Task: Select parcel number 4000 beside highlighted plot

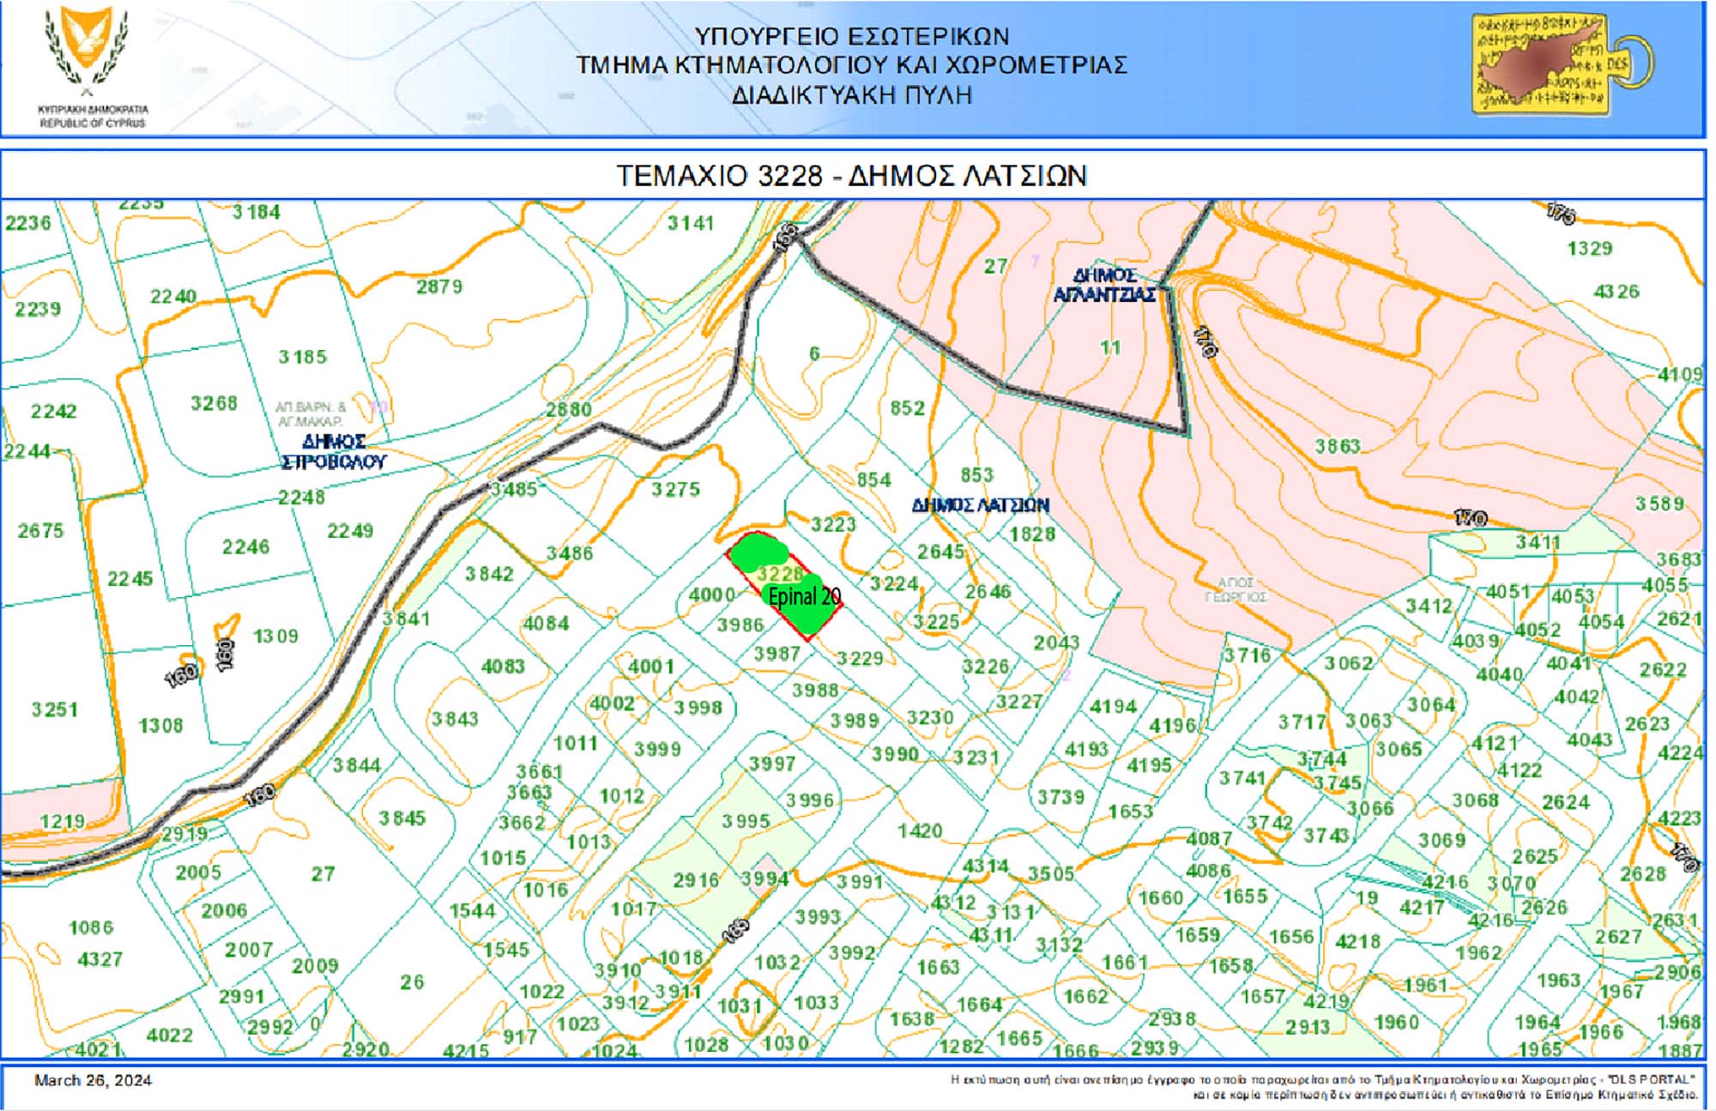Action: 711,595
